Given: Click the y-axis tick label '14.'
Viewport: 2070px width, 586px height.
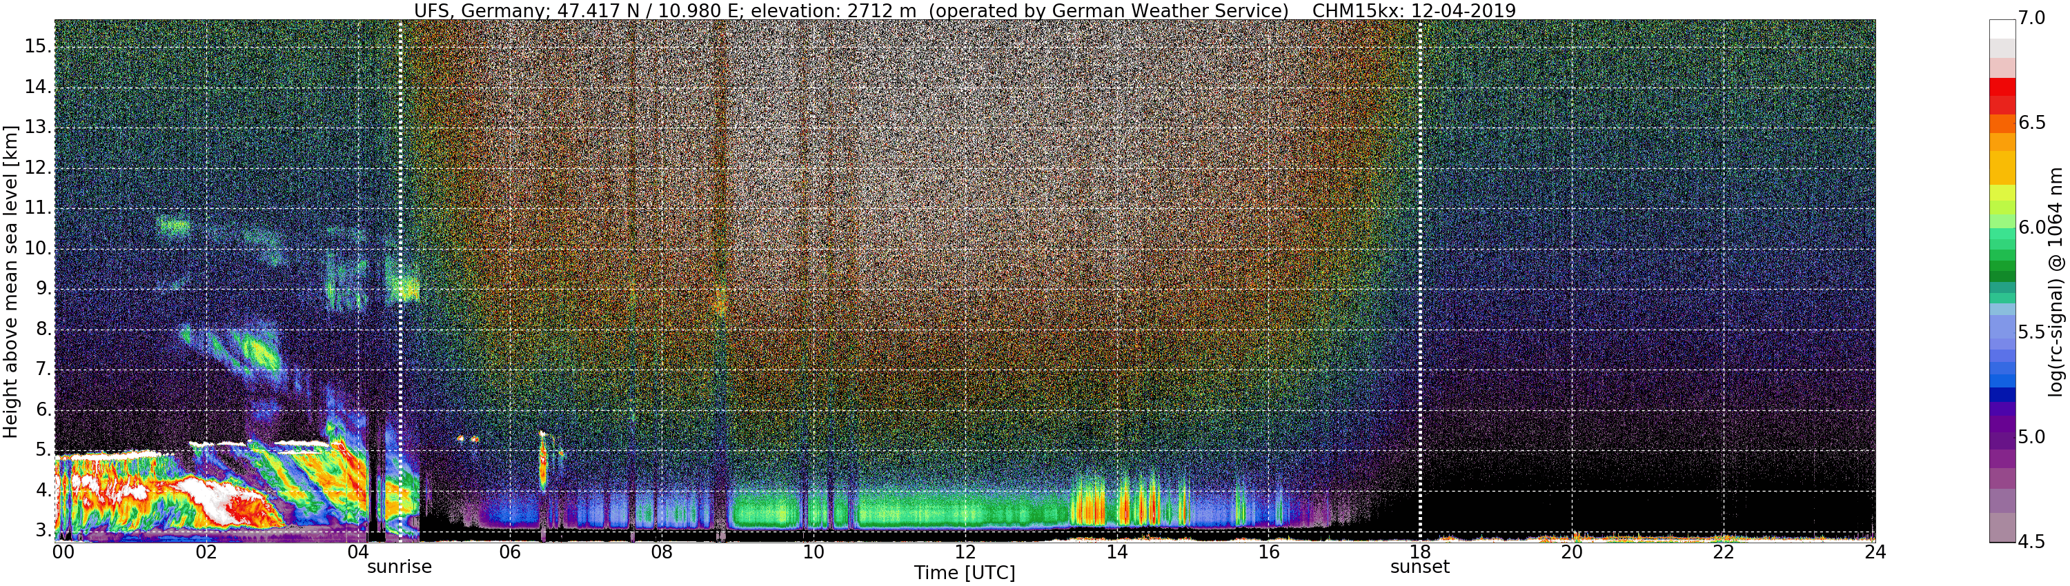Looking at the screenshot, I should point(38,87).
